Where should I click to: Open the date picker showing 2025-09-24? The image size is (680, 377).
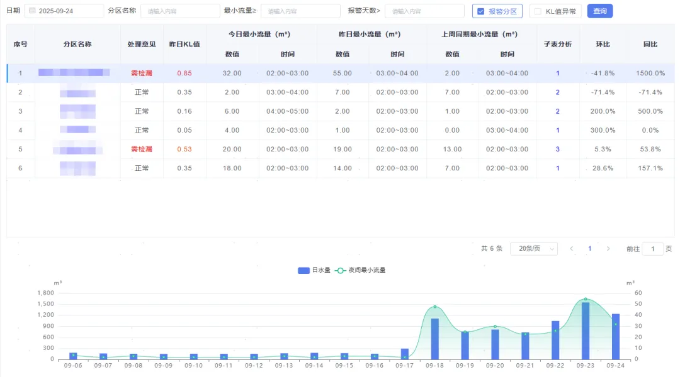pyautogui.click(x=68, y=11)
